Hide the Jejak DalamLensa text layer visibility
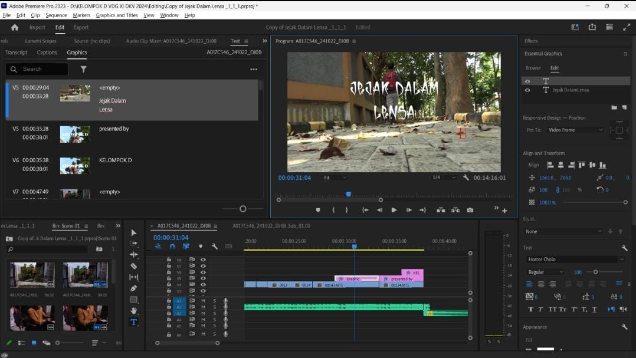The image size is (636, 358). click(527, 90)
